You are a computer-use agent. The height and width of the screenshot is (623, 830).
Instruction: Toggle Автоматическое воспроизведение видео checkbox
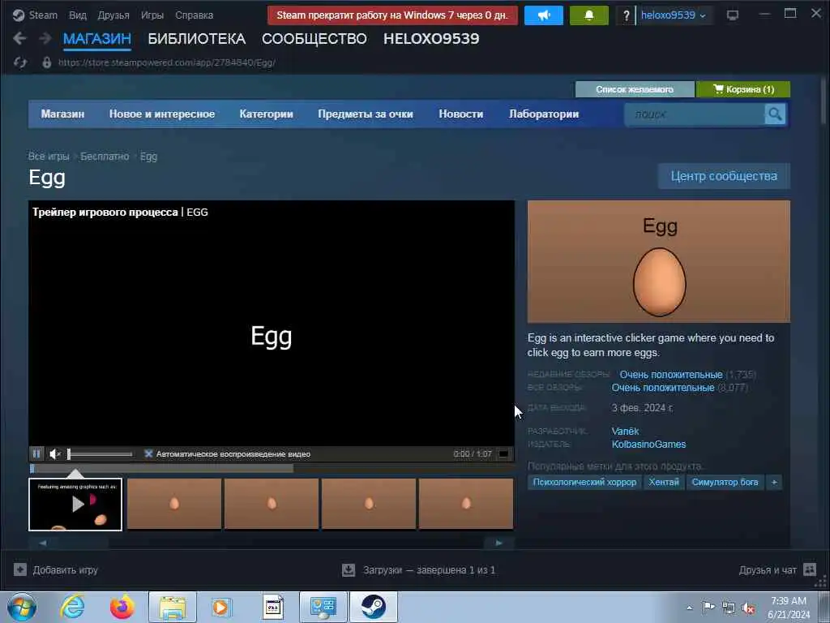[149, 454]
